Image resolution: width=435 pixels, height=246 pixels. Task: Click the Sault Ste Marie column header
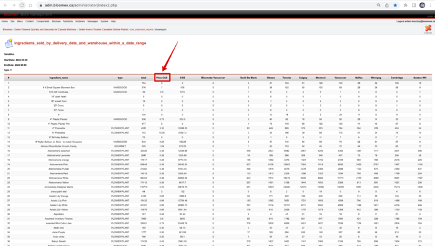point(249,78)
